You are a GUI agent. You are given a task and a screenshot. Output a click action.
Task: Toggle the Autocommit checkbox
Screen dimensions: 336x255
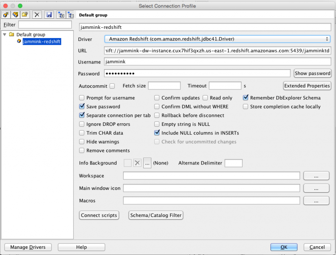coord(112,86)
